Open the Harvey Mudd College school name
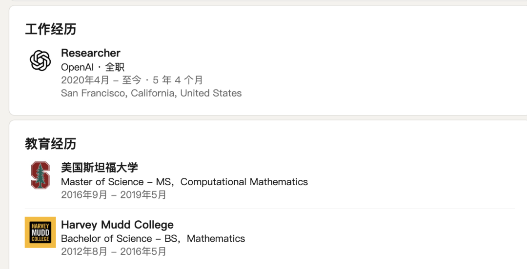 click(x=117, y=225)
